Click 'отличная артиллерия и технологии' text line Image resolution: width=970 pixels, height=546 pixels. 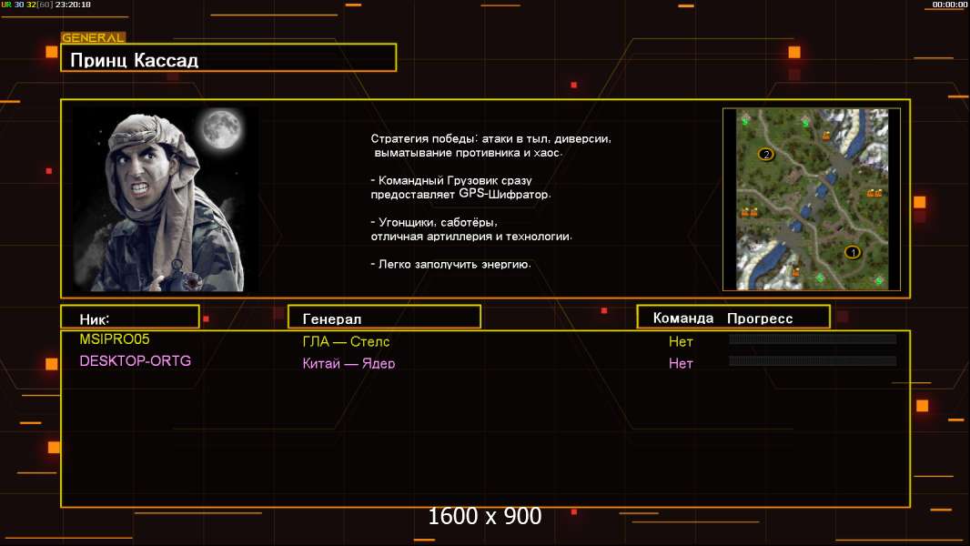tap(471, 237)
